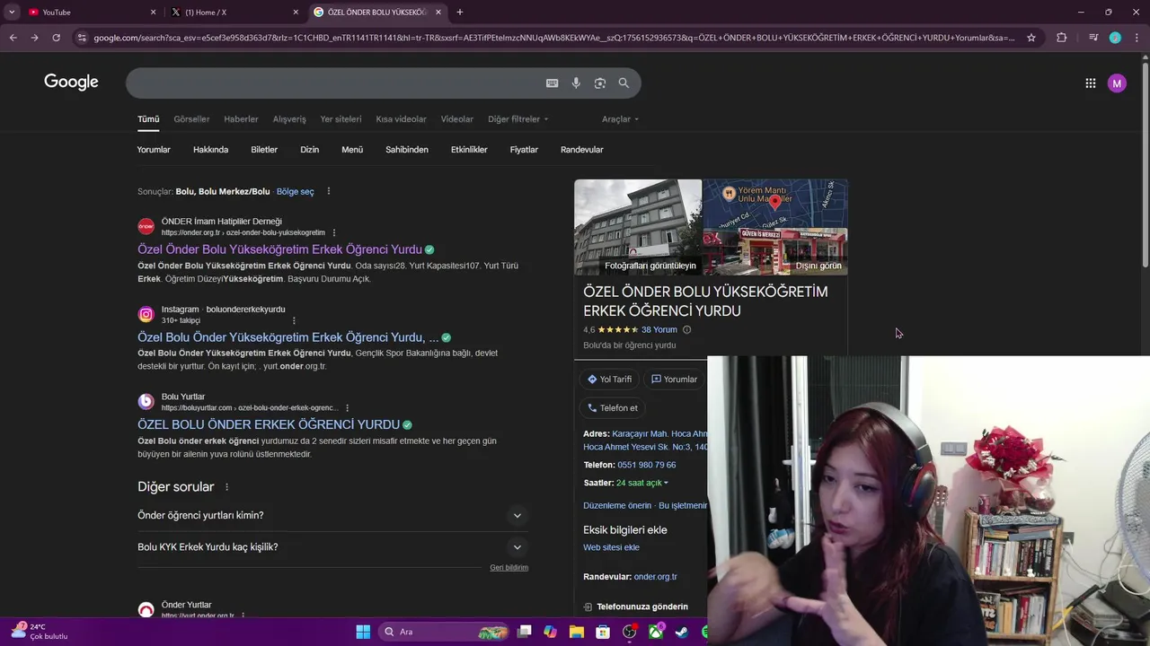Click the magnifier search button
This screenshot has width=1150, height=646.
point(624,83)
